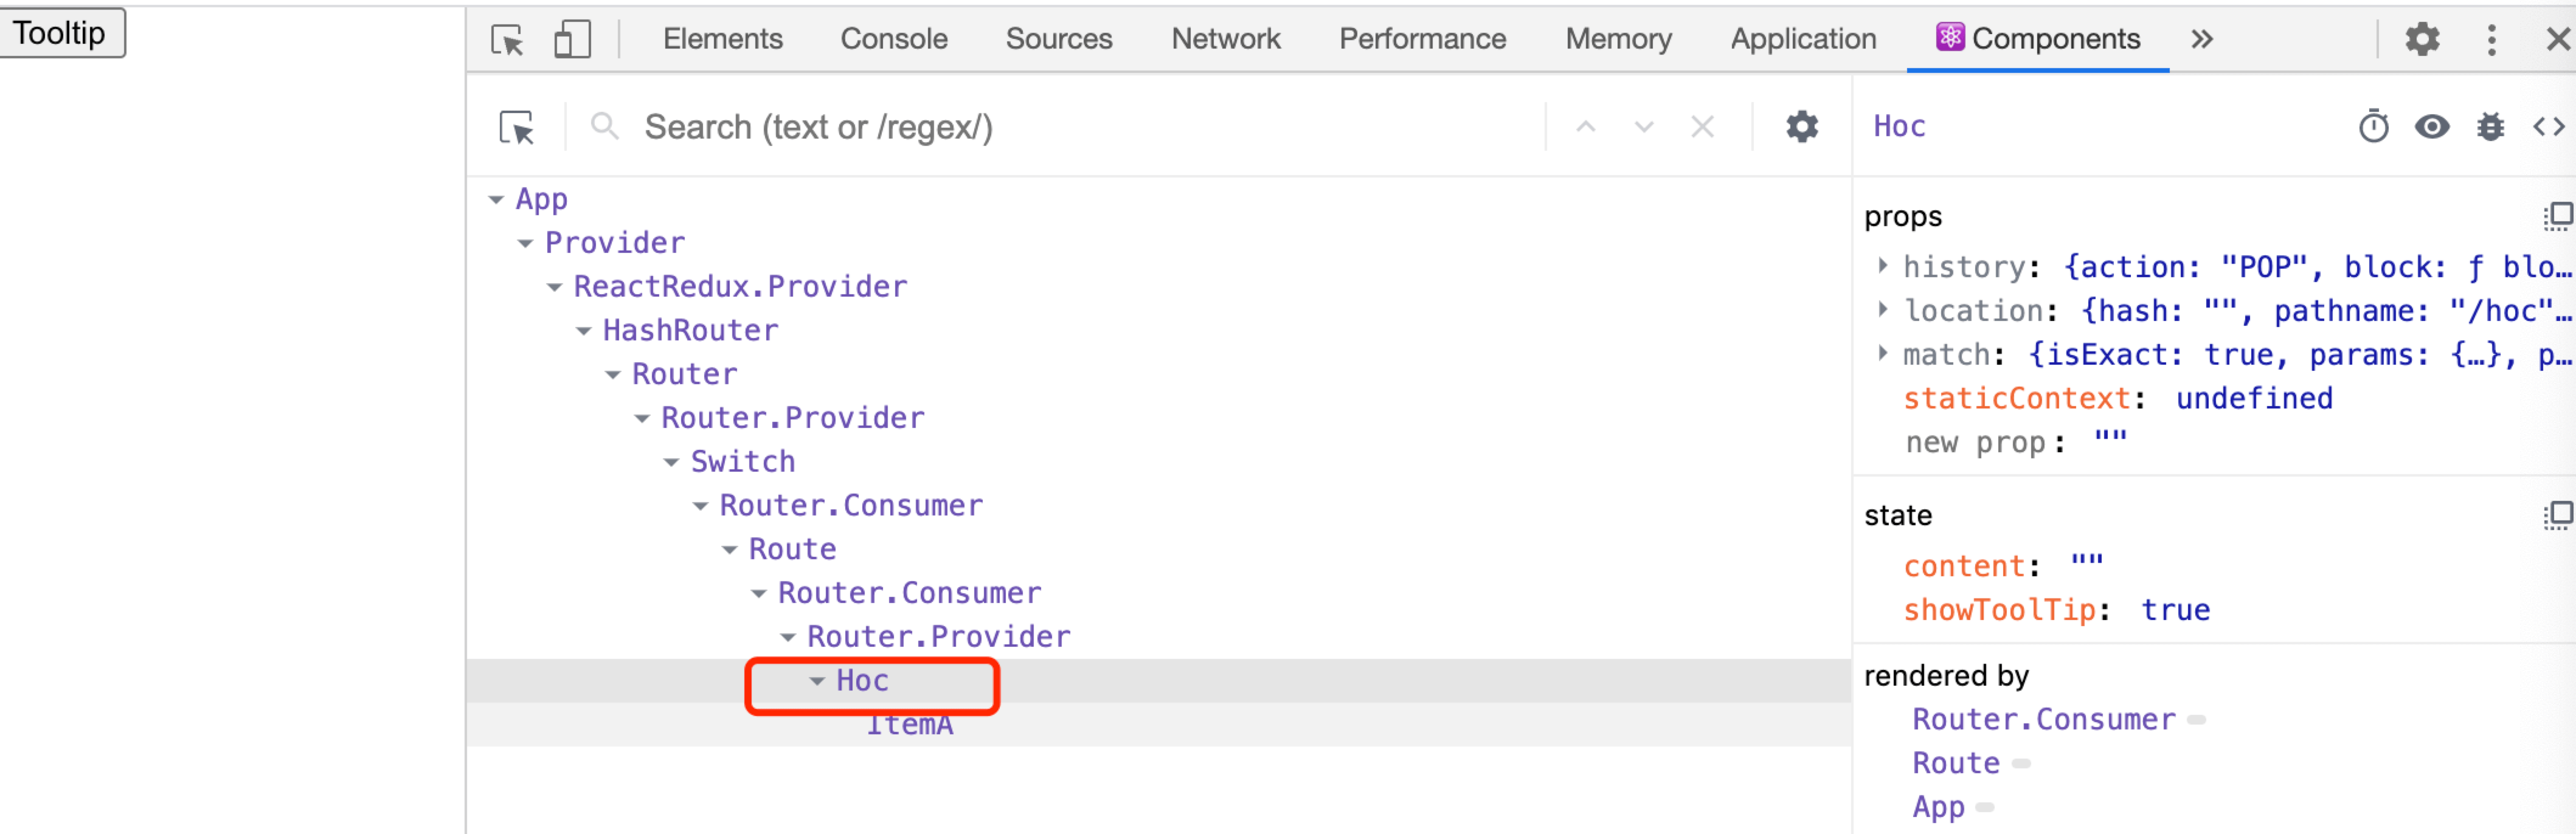This screenshot has width=2576, height=834.
Task: Open the Console tab
Action: pos(893,39)
